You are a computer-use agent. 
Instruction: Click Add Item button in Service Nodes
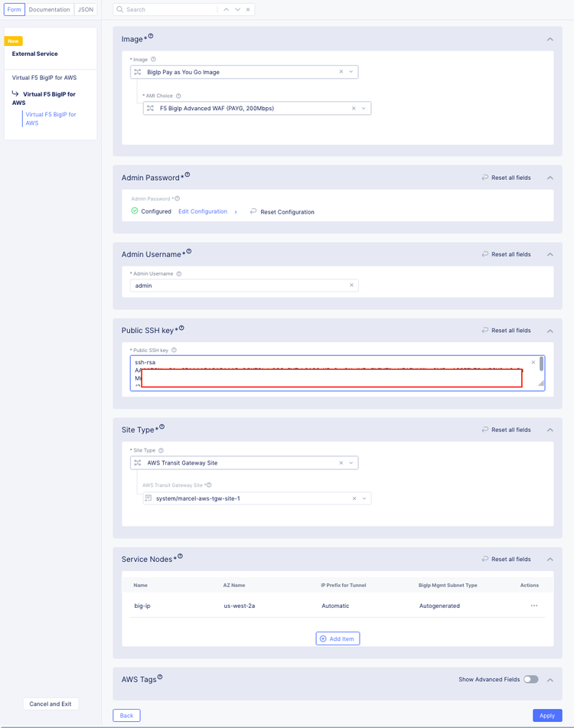tap(338, 638)
